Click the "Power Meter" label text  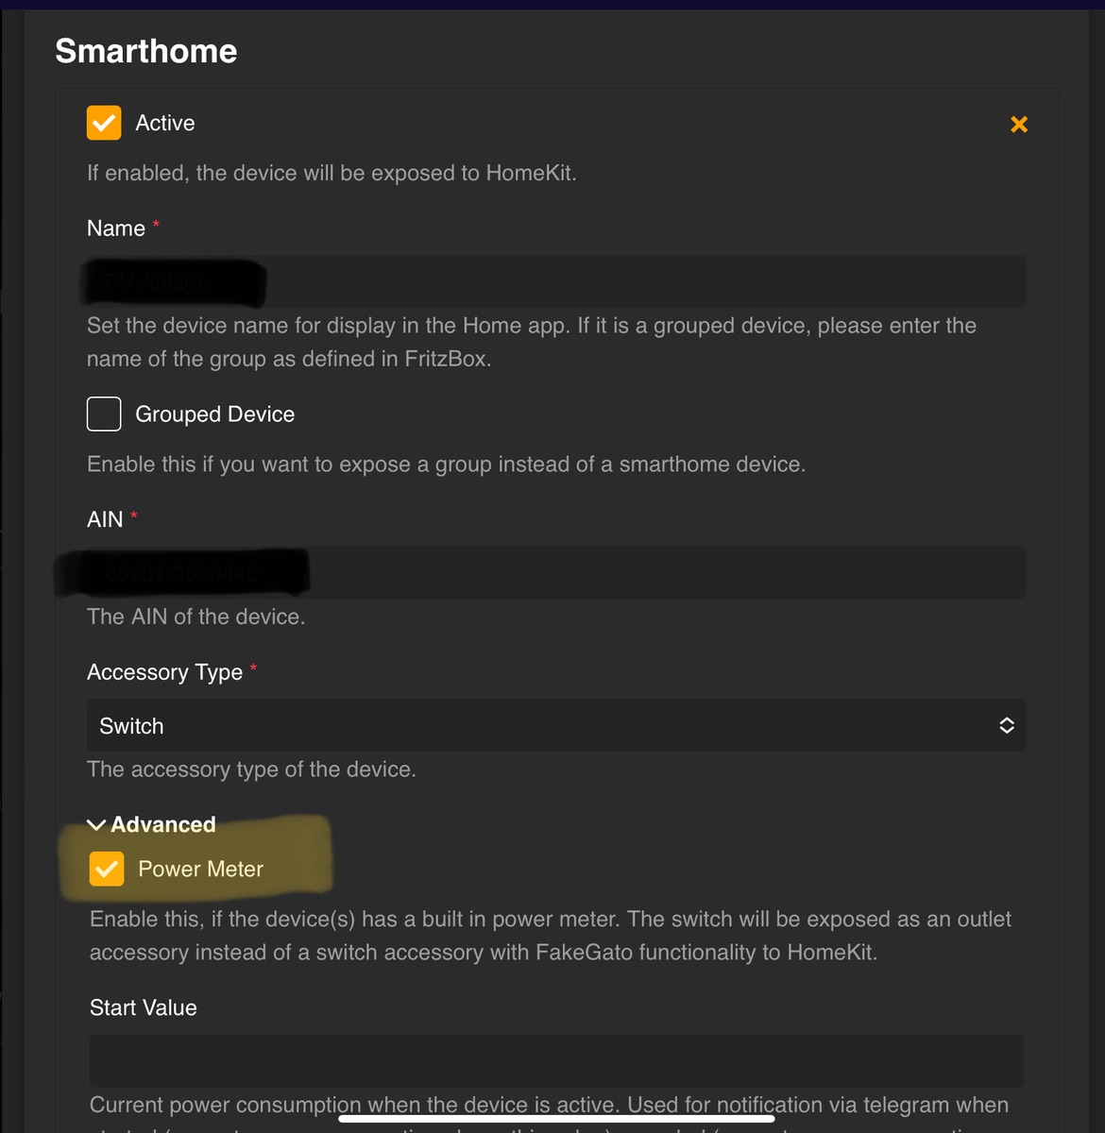(x=200, y=869)
